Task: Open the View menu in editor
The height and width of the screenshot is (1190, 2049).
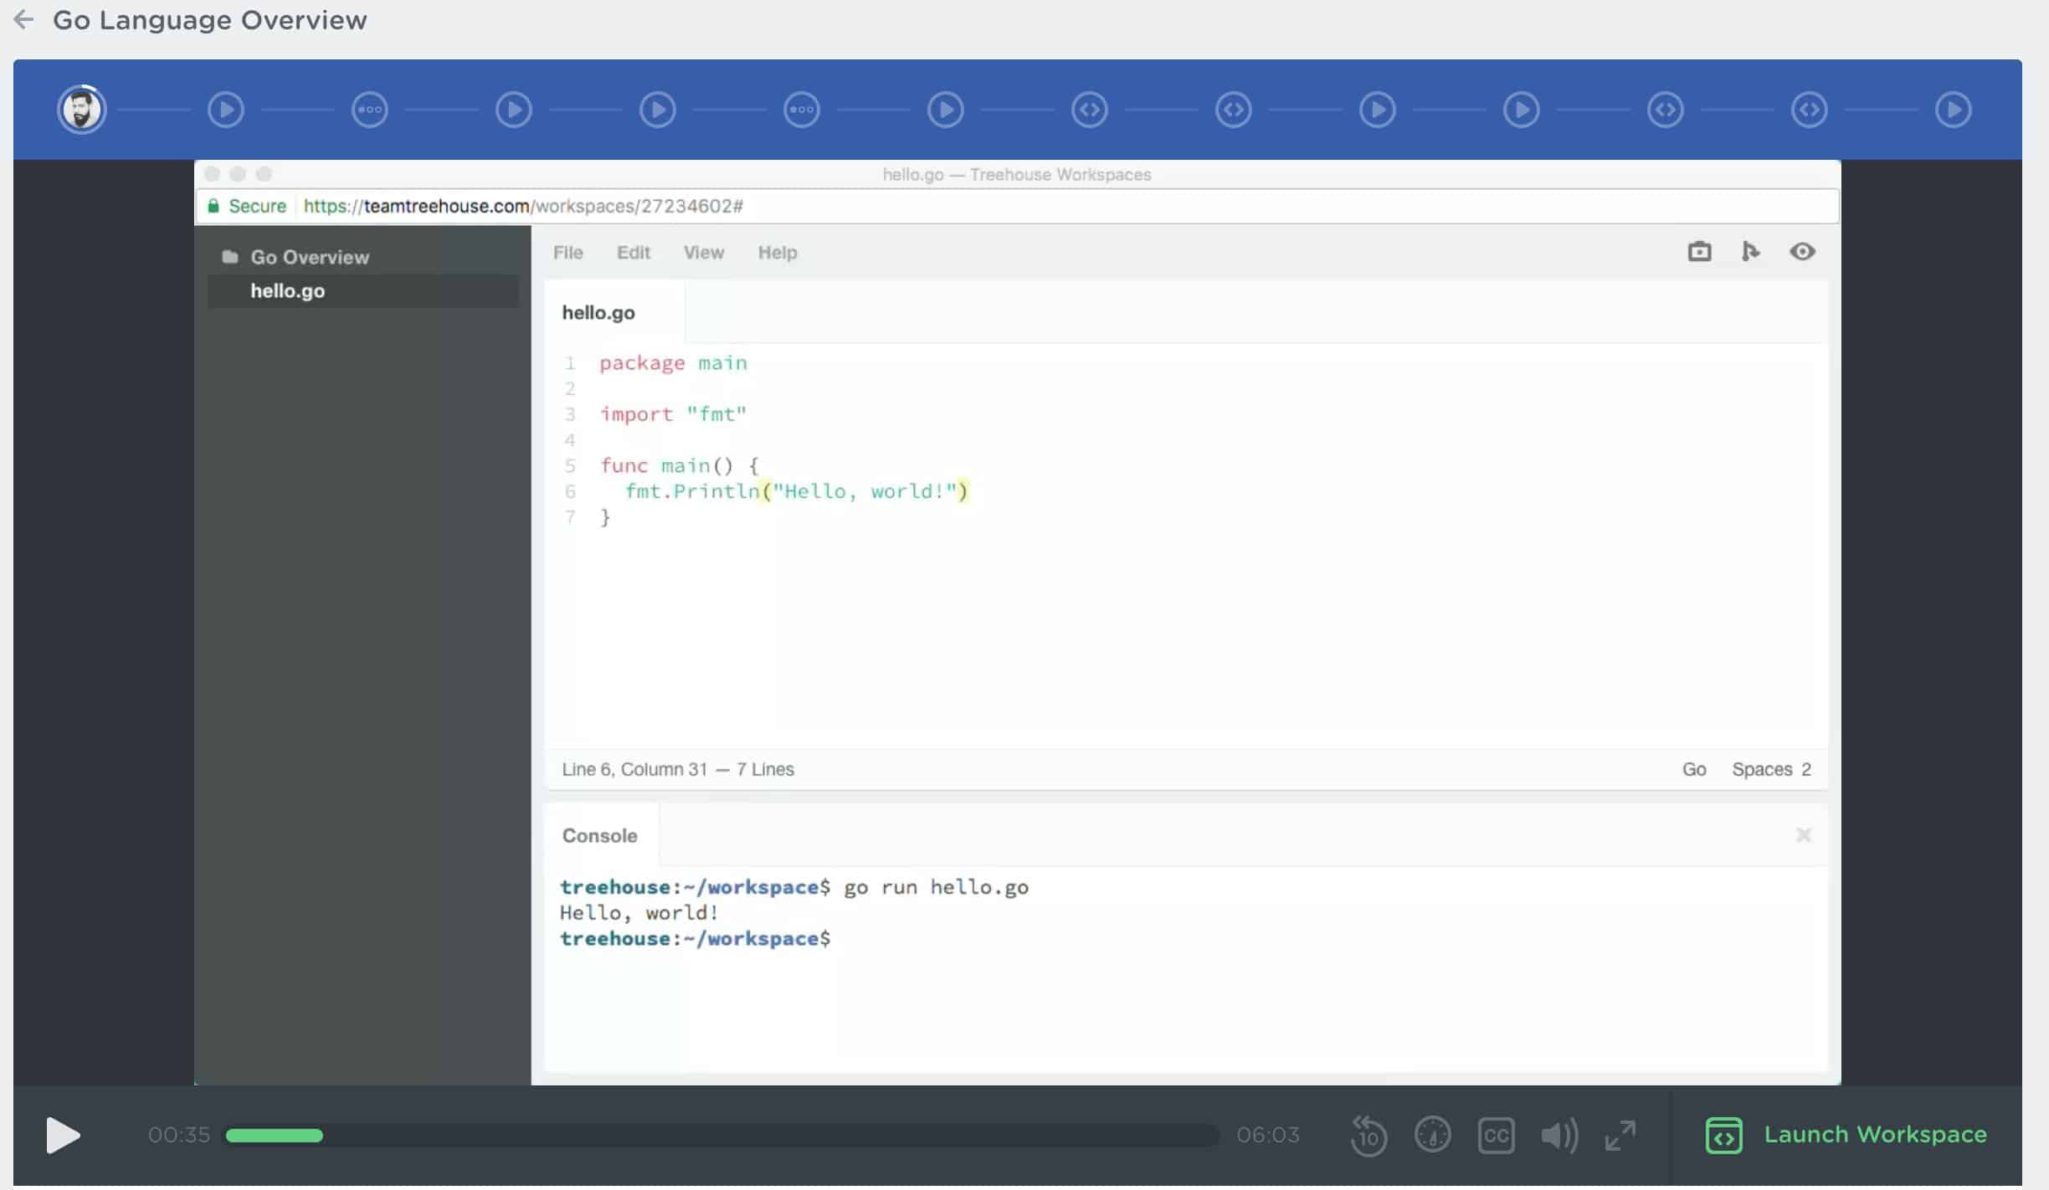Action: [703, 251]
